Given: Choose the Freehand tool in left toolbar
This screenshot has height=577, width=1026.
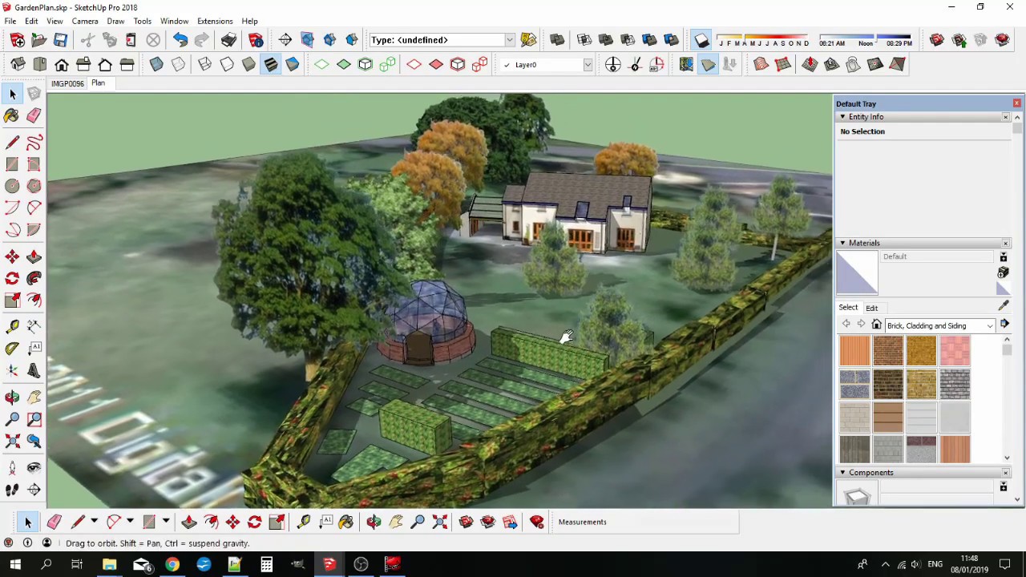Looking at the screenshot, I should 34,143.
